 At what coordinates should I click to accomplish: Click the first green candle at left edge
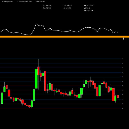point(2,98)
